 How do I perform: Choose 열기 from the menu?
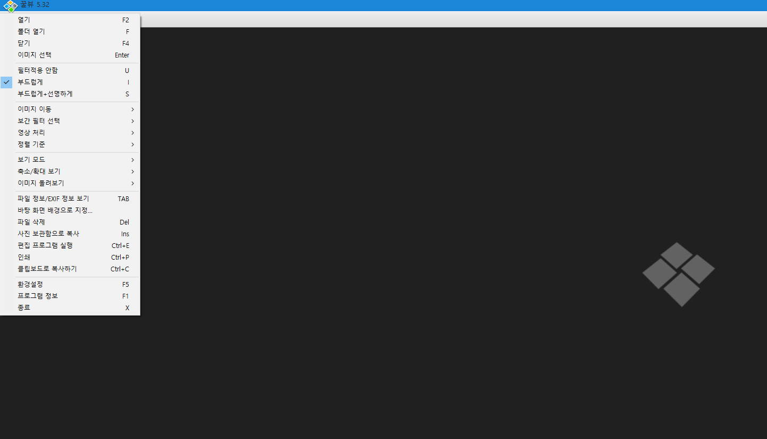click(70, 20)
